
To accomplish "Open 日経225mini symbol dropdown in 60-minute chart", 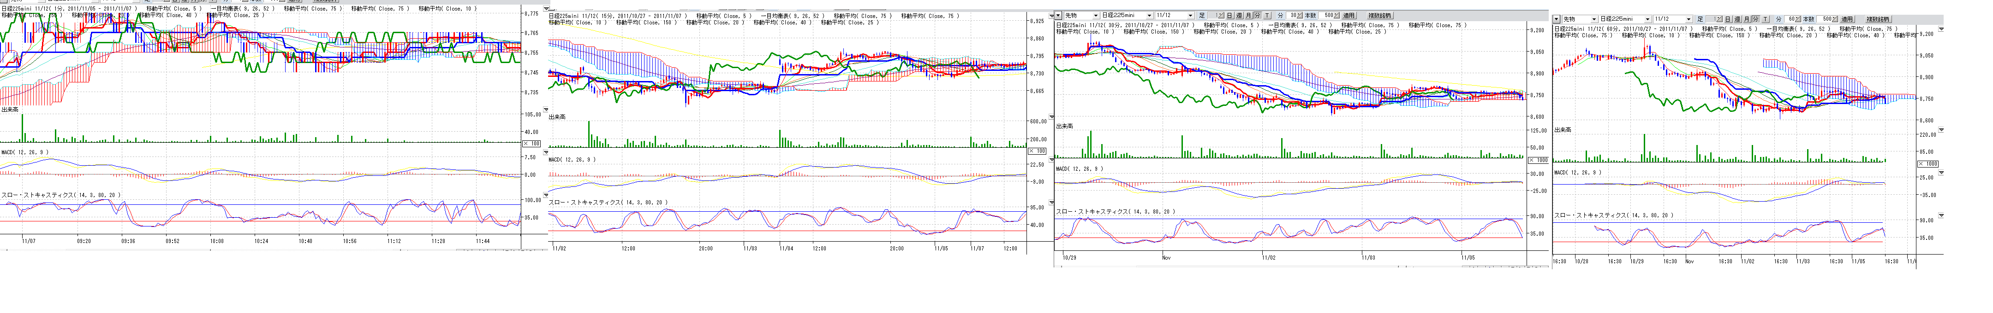I will (1647, 19).
